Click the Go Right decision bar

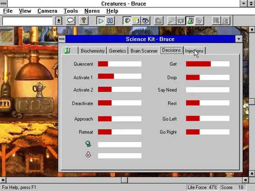(208, 132)
